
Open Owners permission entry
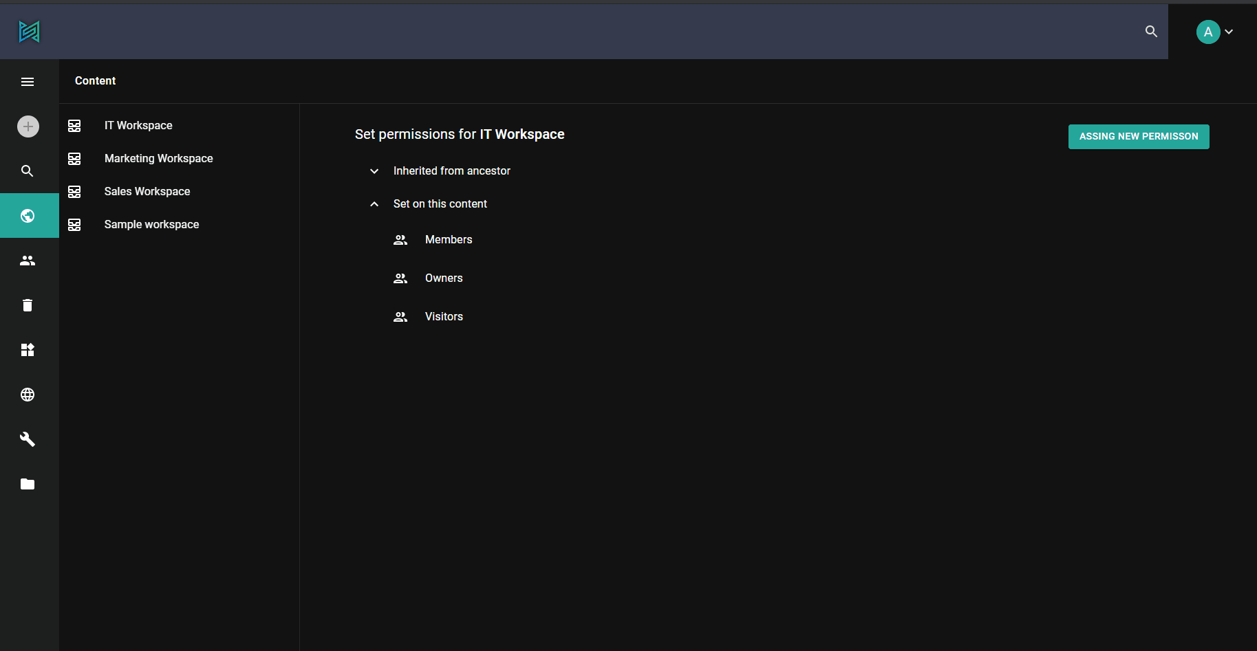444,278
